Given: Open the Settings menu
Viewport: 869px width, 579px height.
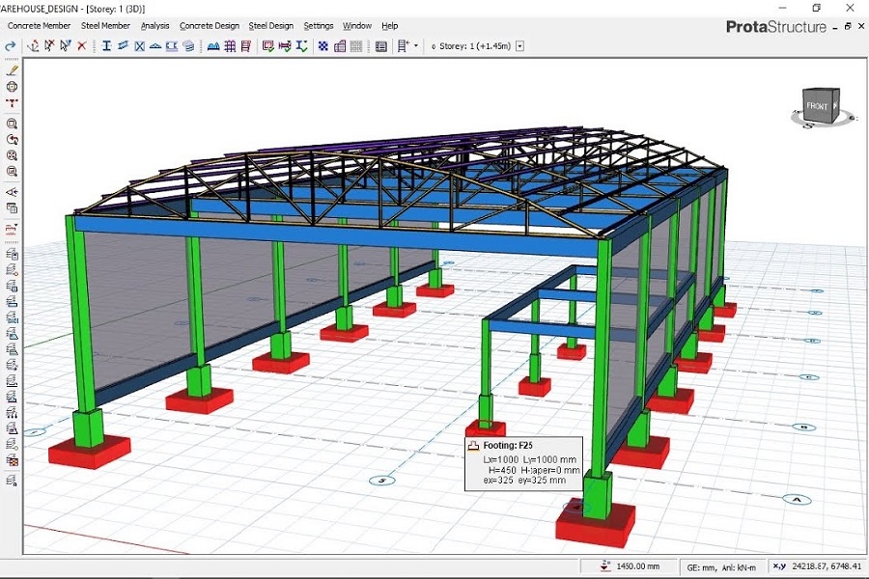Looking at the screenshot, I should [318, 25].
